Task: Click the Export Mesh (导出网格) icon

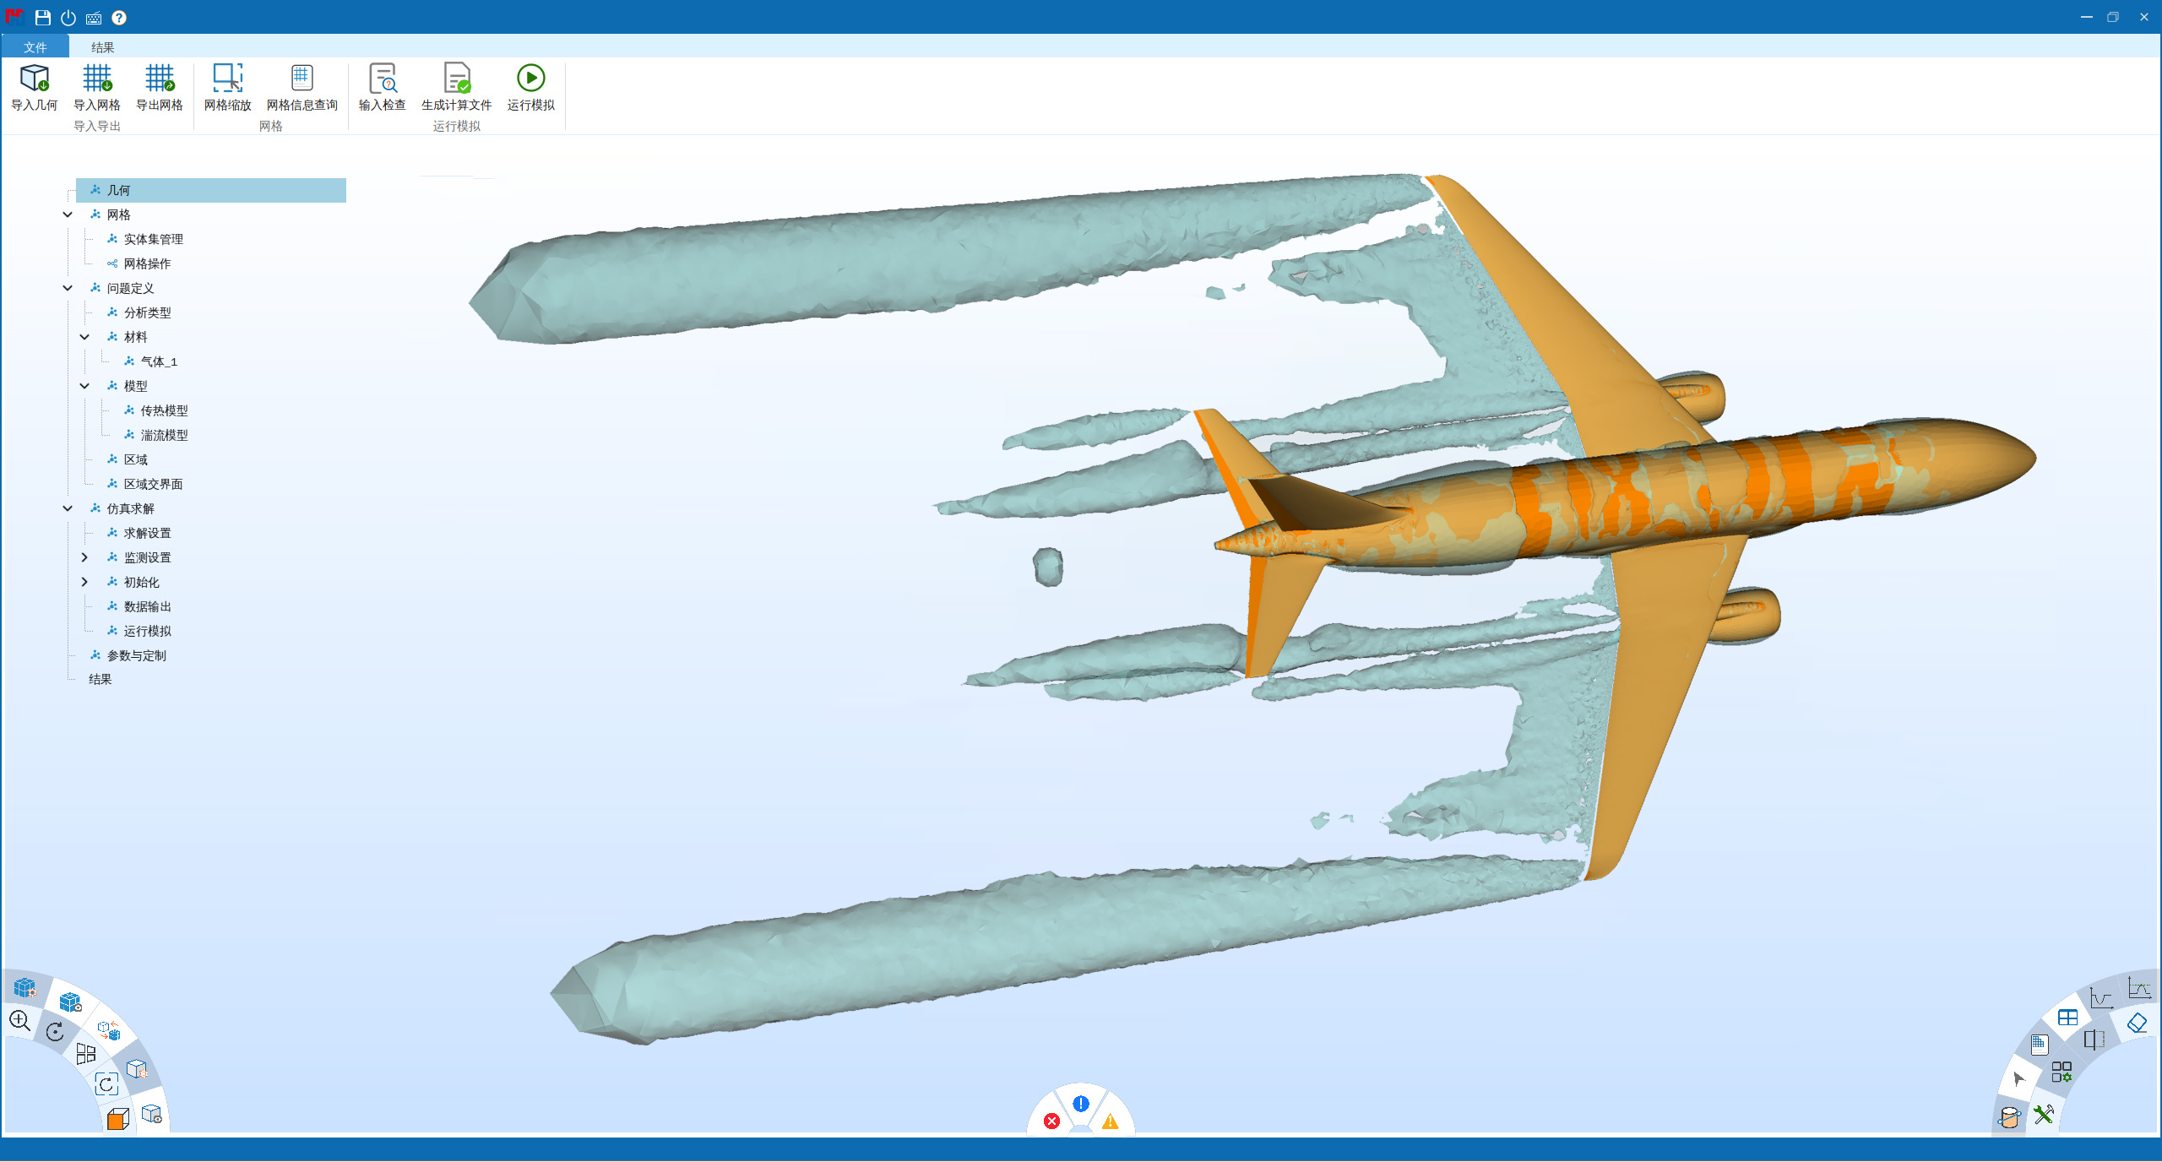Action: [159, 79]
